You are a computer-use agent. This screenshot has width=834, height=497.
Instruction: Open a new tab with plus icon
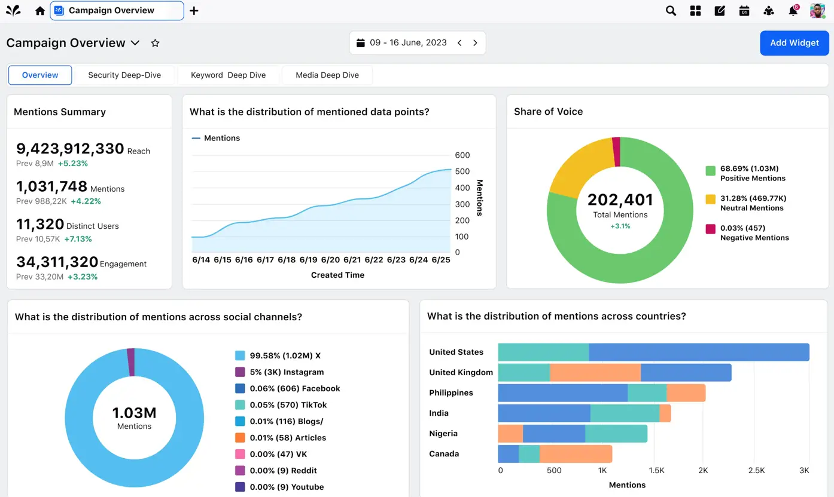click(x=194, y=11)
